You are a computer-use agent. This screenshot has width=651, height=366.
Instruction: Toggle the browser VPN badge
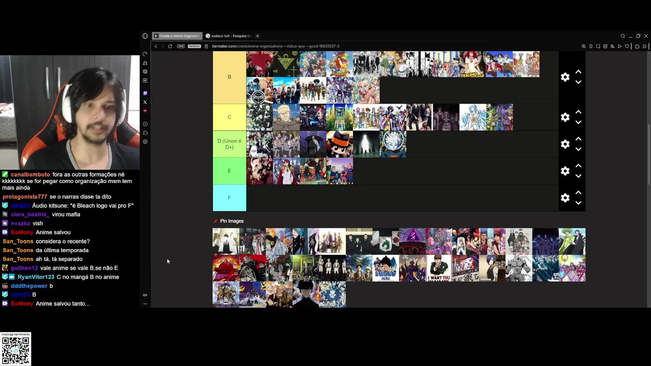(181, 46)
